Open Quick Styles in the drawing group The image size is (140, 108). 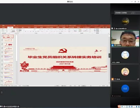click(86, 30)
